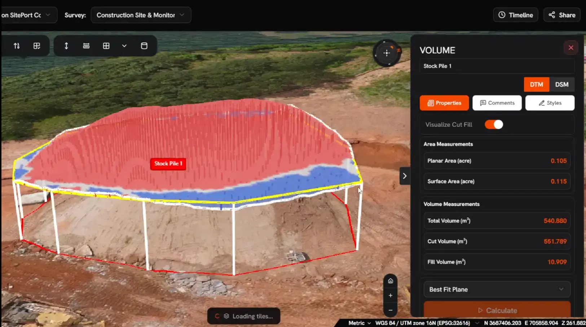Zoom out with the minus button

(x=390, y=310)
